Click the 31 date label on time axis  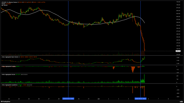pyautogui.click(x=88, y=99)
